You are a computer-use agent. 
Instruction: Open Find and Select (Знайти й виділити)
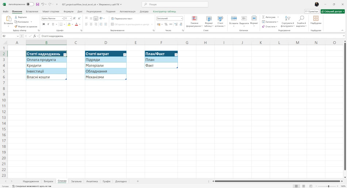tap(301, 21)
